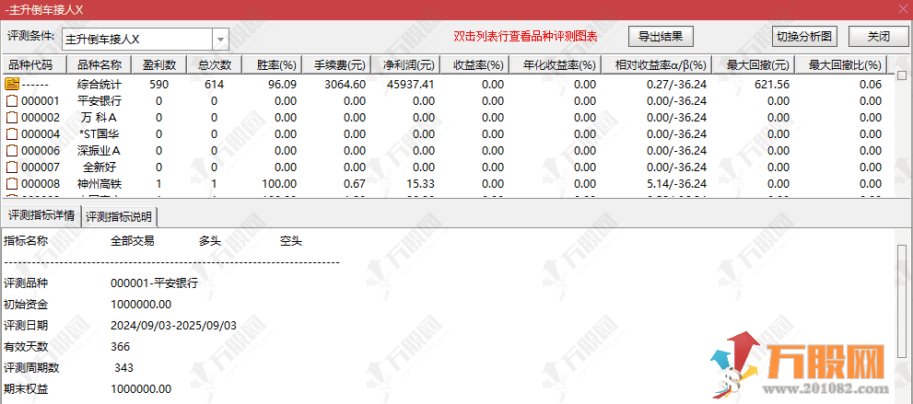Click the 多头 column heading
This screenshot has height=404, width=913.
tap(210, 241)
